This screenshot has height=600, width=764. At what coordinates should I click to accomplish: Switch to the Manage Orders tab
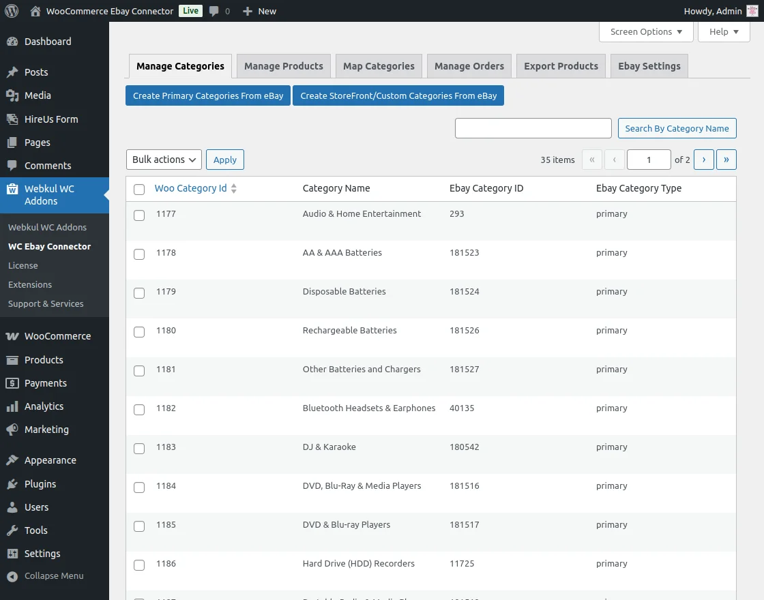(x=469, y=65)
